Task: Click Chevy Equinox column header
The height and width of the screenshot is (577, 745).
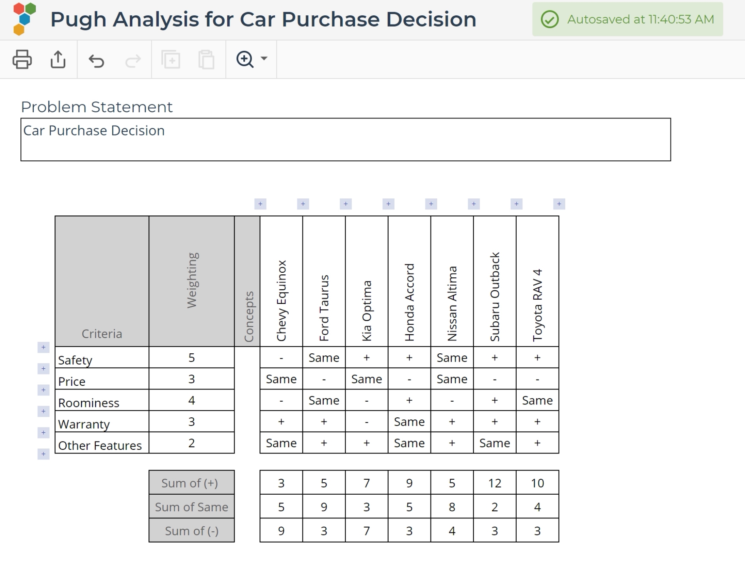Action: pyautogui.click(x=282, y=281)
